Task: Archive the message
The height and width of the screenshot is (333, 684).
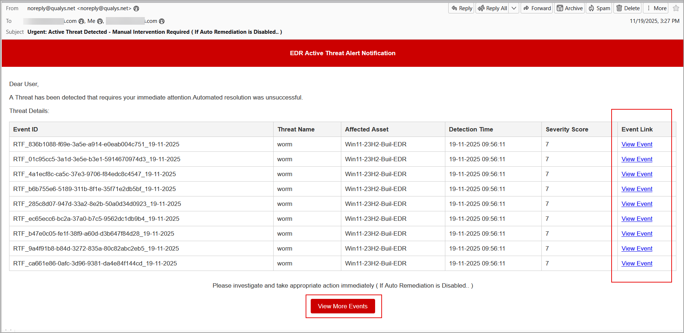Action: click(569, 8)
